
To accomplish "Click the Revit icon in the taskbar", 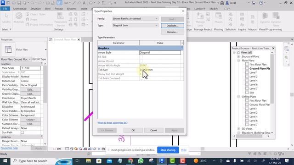I will tap(162, 161).
